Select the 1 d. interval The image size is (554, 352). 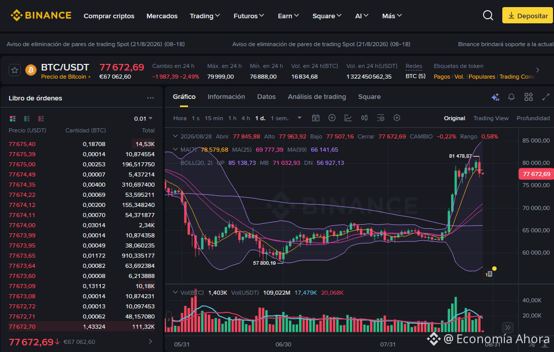pos(261,118)
